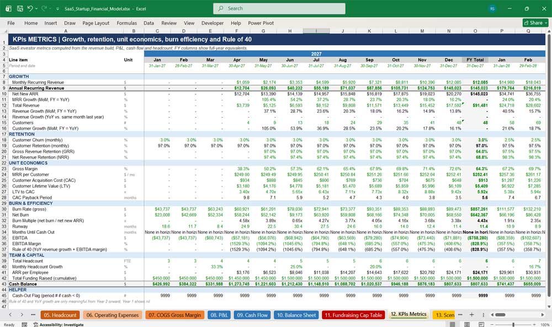Click the Undo arrow icon
Viewport: 552px width, 327px height.
coord(30,8)
